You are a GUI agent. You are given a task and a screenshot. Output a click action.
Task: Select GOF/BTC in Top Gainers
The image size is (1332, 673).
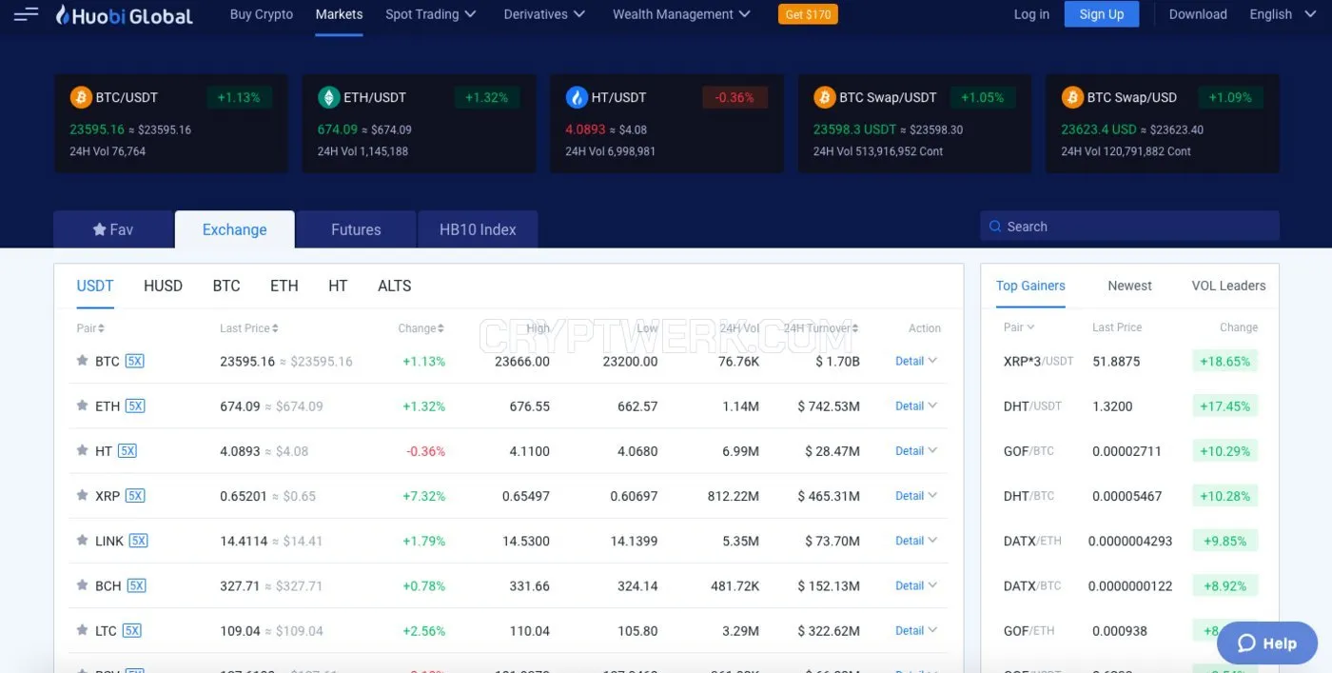(x=1028, y=450)
